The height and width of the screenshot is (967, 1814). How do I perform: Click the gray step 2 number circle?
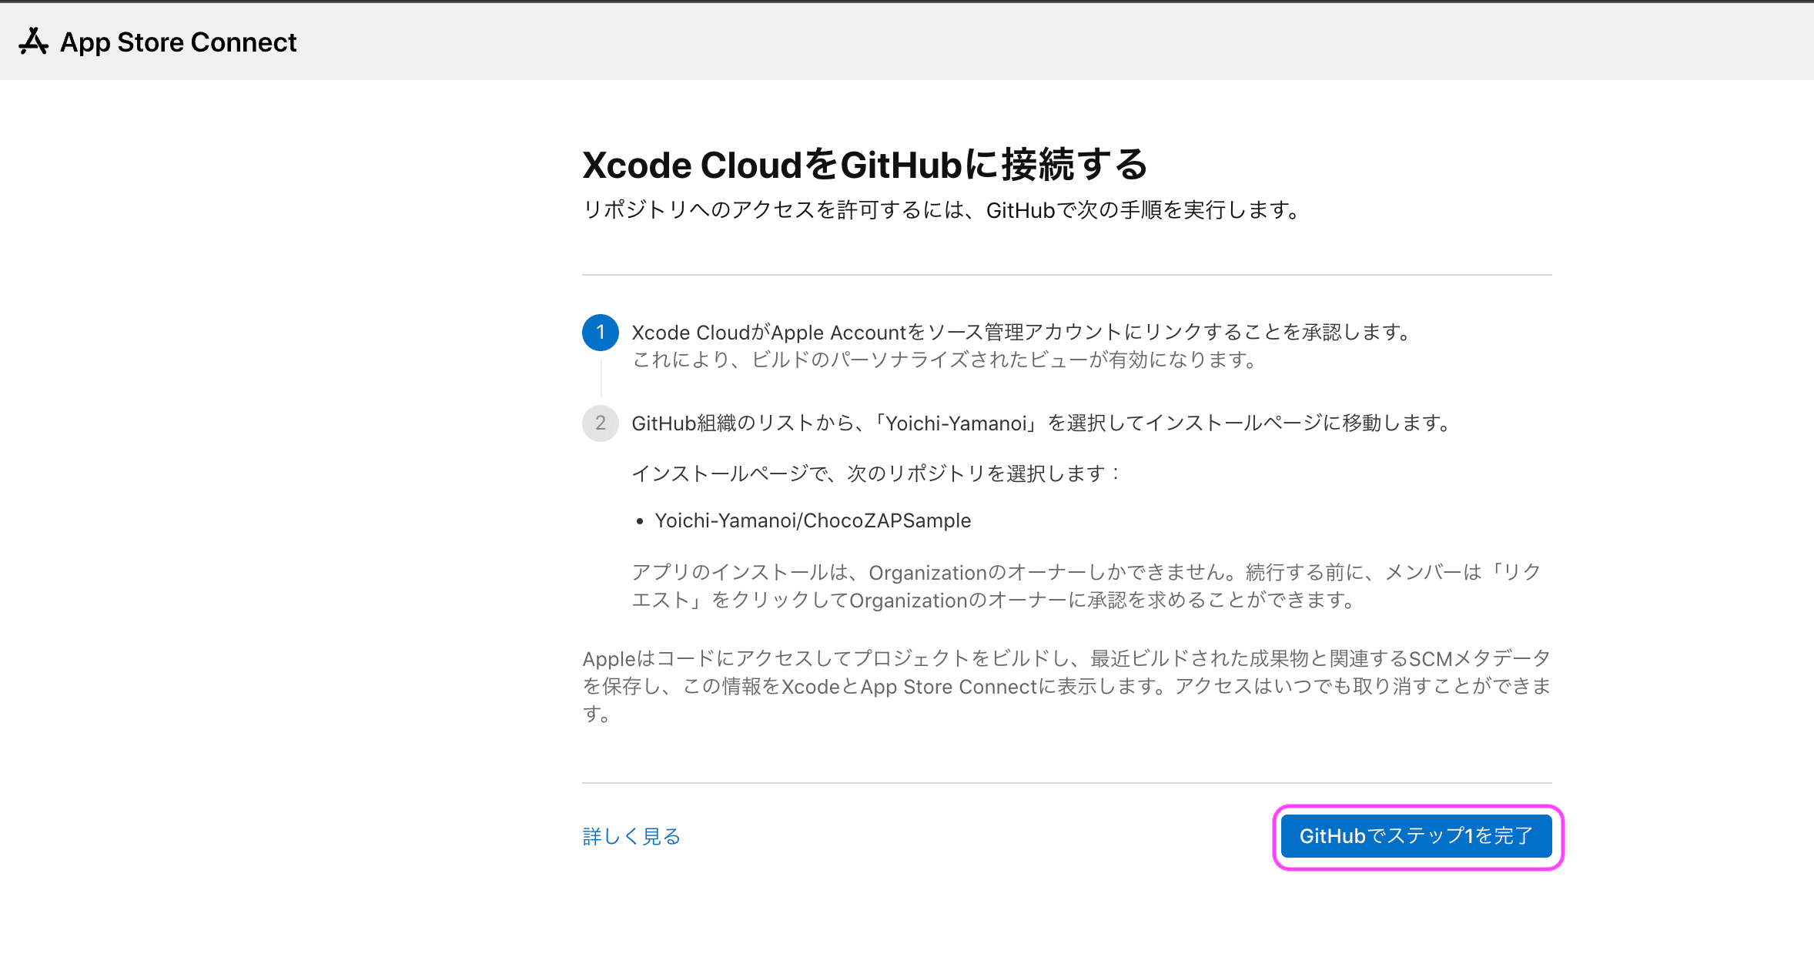(x=600, y=423)
